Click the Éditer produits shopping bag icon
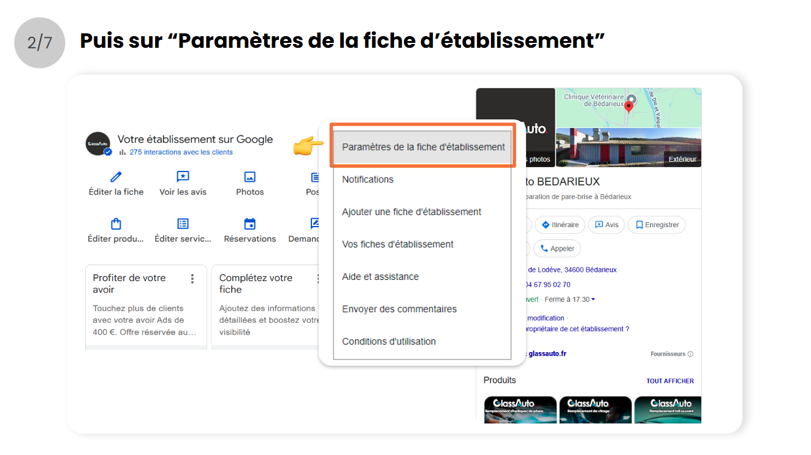 pyautogui.click(x=116, y=224)
